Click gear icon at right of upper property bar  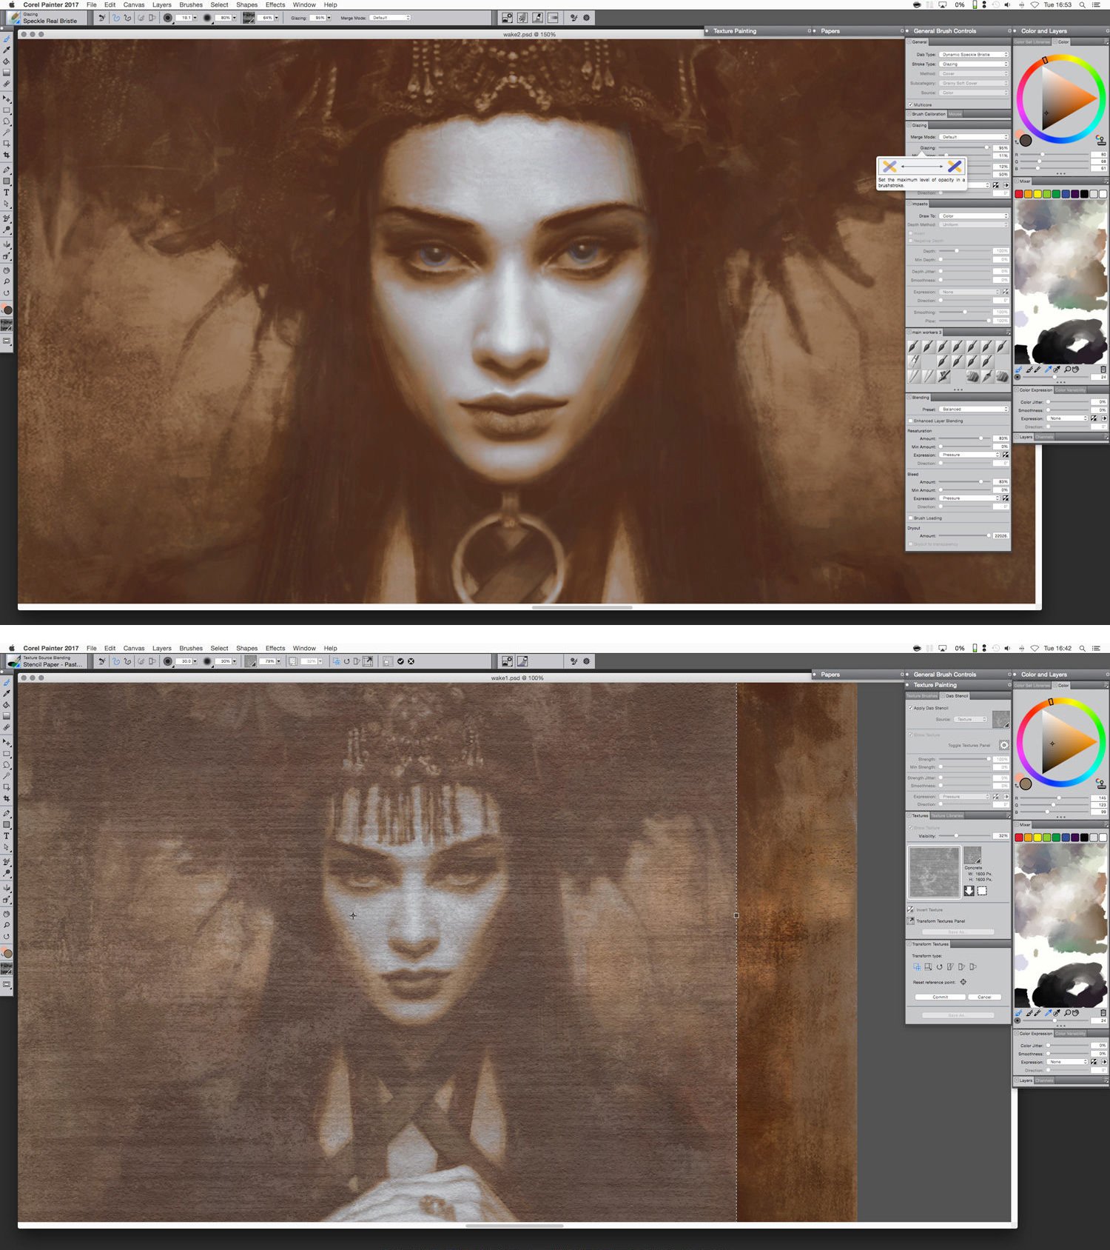click(587, 18)
